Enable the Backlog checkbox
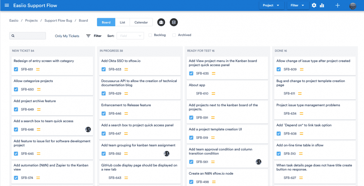This screenshot has height=186, width=364. pos(150,35)
